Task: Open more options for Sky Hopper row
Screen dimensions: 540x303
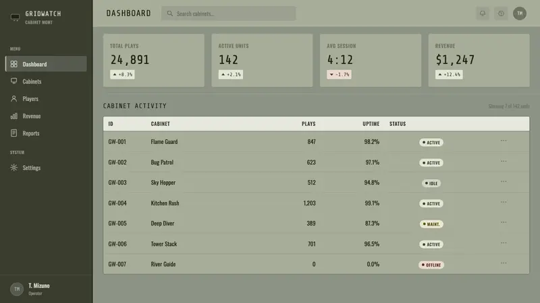Action: (504, 181)
